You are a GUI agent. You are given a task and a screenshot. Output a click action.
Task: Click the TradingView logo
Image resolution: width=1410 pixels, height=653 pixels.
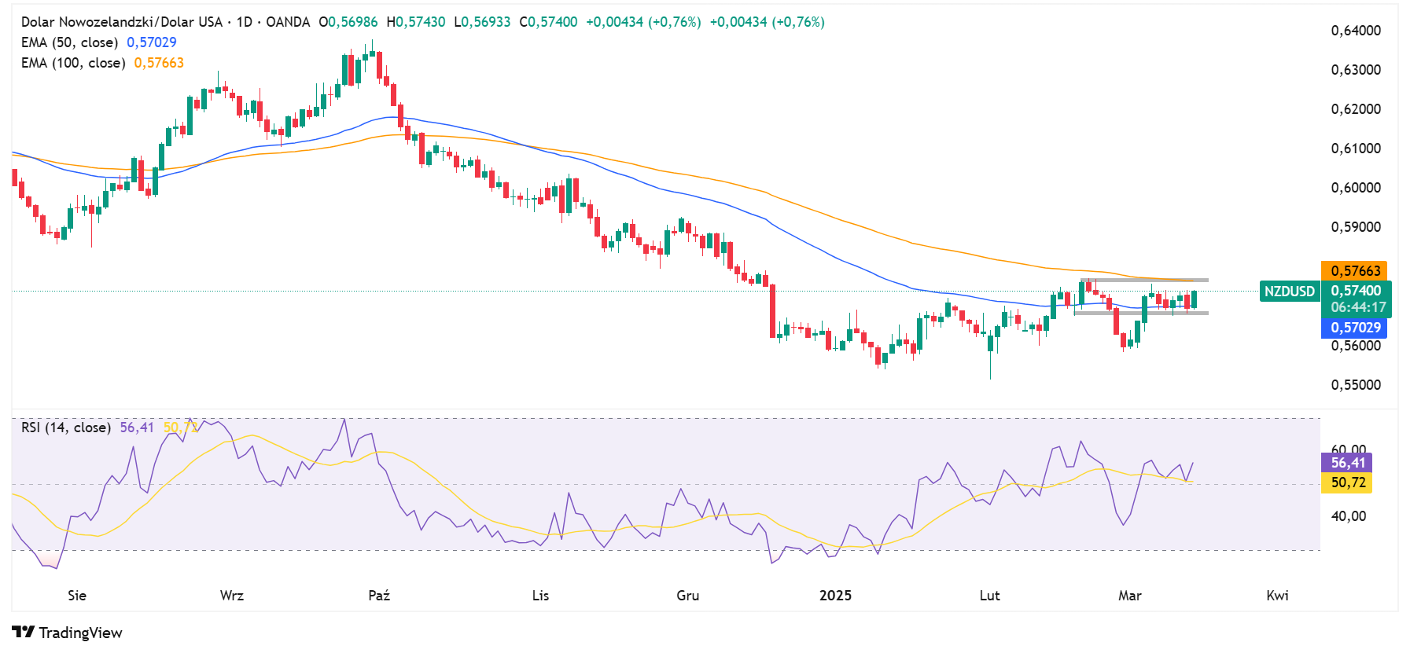[x=68, y=633]
